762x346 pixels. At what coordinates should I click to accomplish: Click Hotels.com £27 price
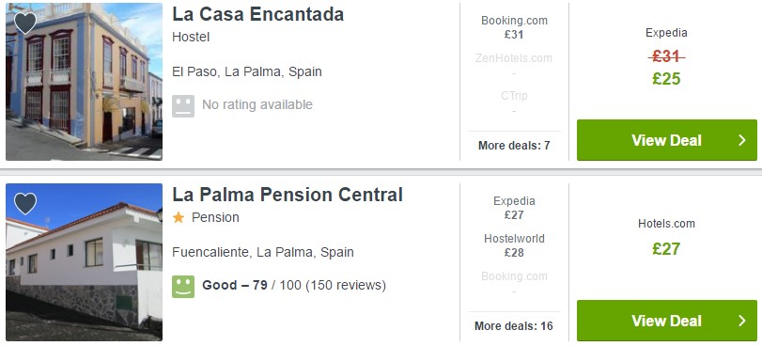666,249
